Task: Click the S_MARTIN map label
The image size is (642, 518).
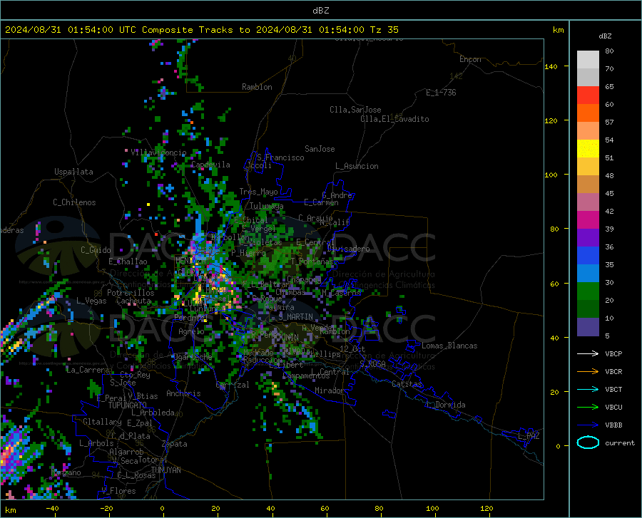Action: point(295,317)
